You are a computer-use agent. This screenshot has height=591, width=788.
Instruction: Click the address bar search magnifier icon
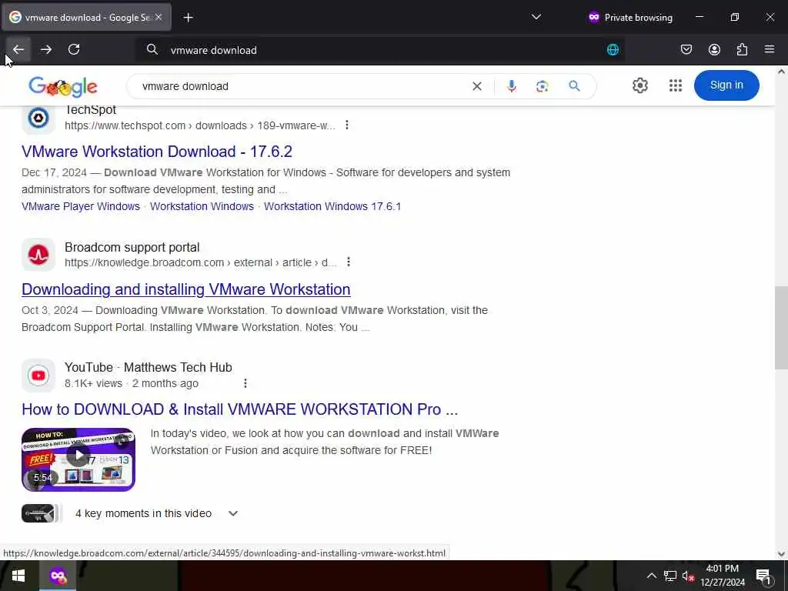tap(152, 49)
